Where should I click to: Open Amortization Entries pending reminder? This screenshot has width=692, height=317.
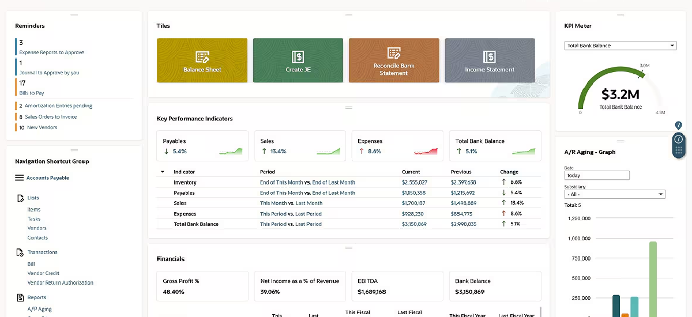pos(58,106)
